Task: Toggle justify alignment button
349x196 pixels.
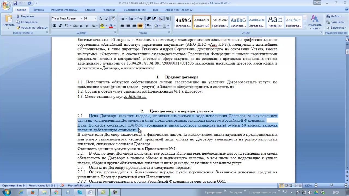Action: coord(140,26)
